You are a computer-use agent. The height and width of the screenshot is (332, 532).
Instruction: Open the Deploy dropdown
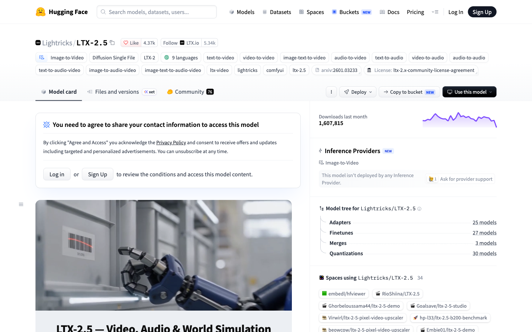point(358,92)
